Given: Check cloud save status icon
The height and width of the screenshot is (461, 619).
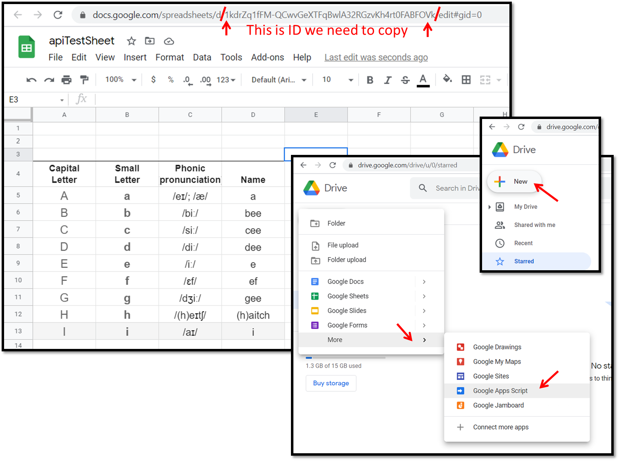Looking at the screenshot, I should pos(169,41).
